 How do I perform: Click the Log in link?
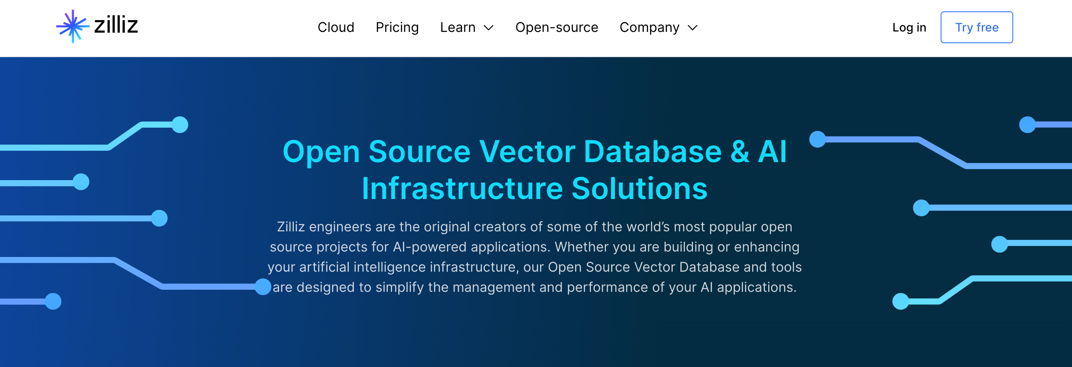tap(909, 27)
